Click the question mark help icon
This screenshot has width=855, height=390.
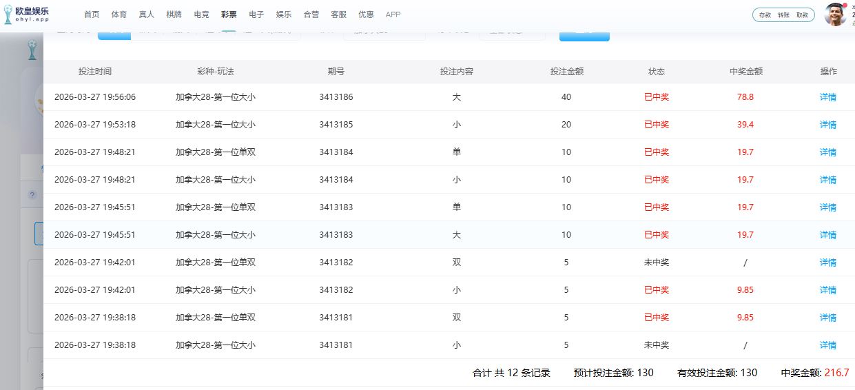click(32, 195)
